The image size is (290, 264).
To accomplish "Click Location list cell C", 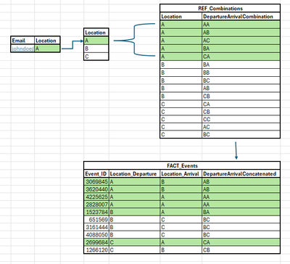I will click(x=96, y=57).
